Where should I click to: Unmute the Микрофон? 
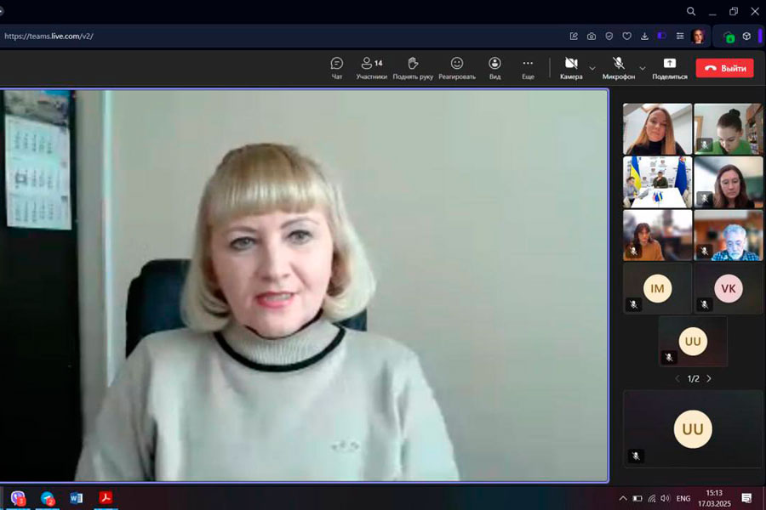619,68
